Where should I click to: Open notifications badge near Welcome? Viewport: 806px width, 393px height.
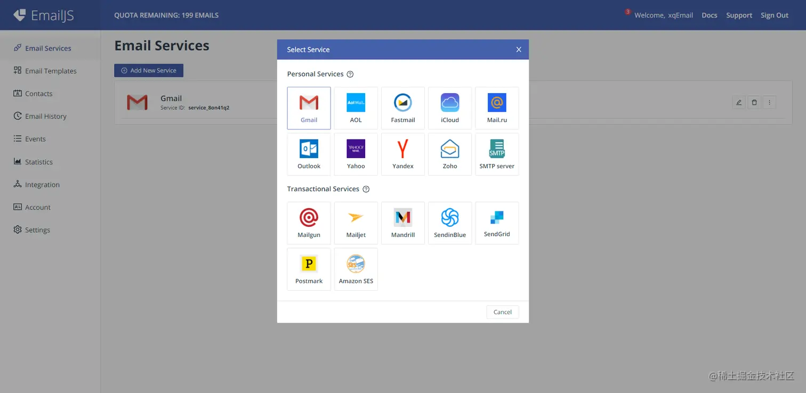coord(628,12)
